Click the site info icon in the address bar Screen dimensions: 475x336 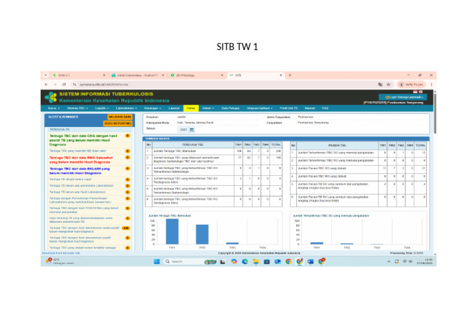pyautogui.click(x=74, y=85)
